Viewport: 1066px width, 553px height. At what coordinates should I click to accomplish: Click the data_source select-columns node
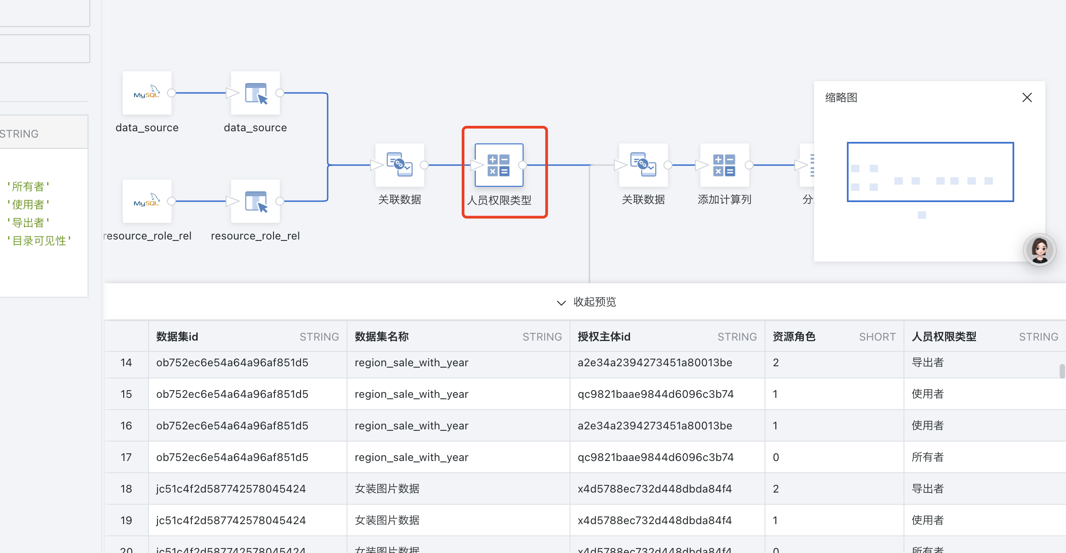point(255,93)
